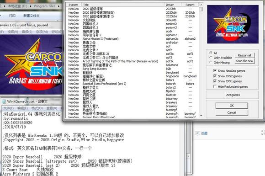Click the 709 games count field
Screen dimensions: 265x176
(x=232, y=95)
